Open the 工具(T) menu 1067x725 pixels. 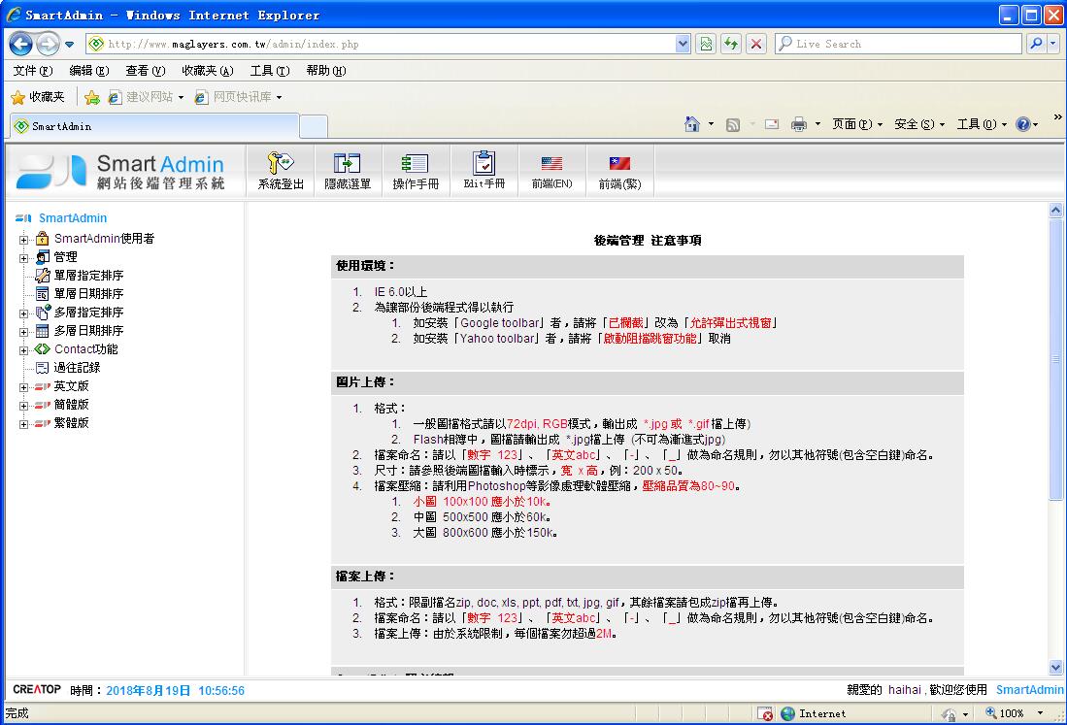tap(270, 71)
